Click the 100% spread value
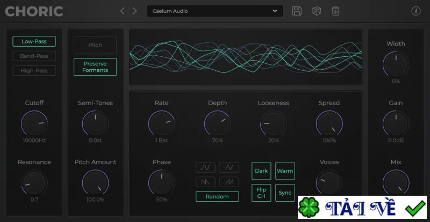This screenshot has height=222, width=430. (329, 140)
